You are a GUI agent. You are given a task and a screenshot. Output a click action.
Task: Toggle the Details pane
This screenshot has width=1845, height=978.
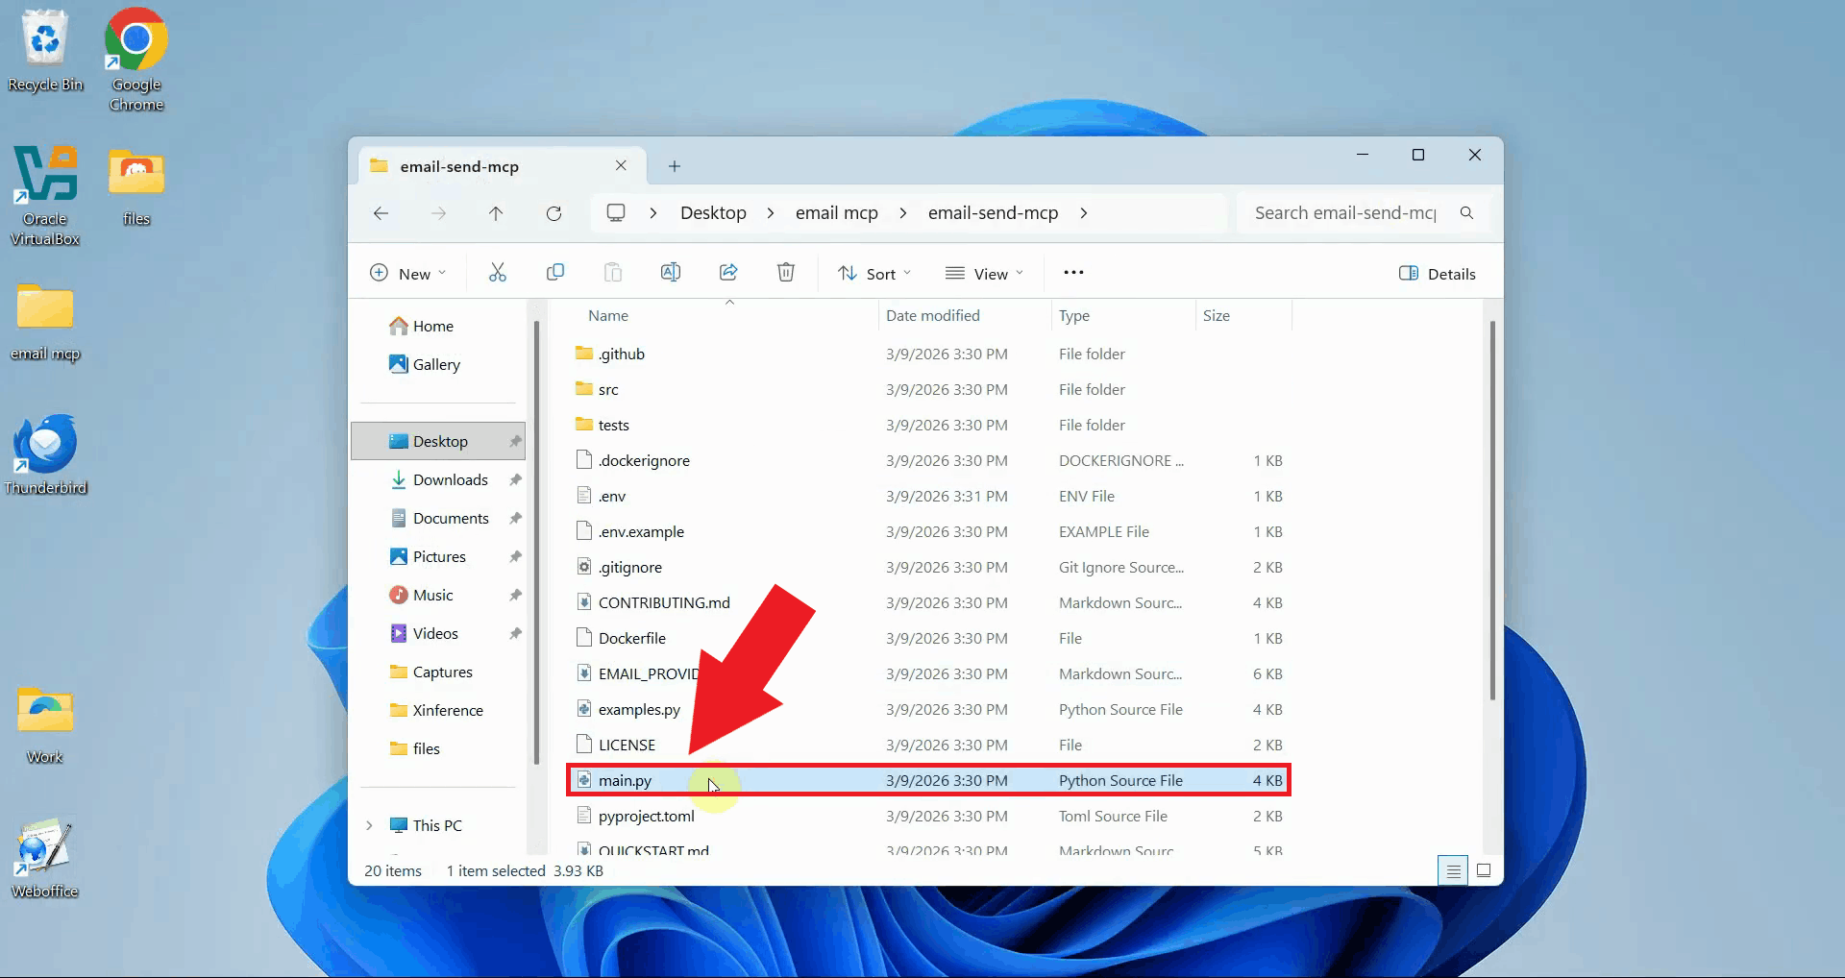coord(1438,274)
